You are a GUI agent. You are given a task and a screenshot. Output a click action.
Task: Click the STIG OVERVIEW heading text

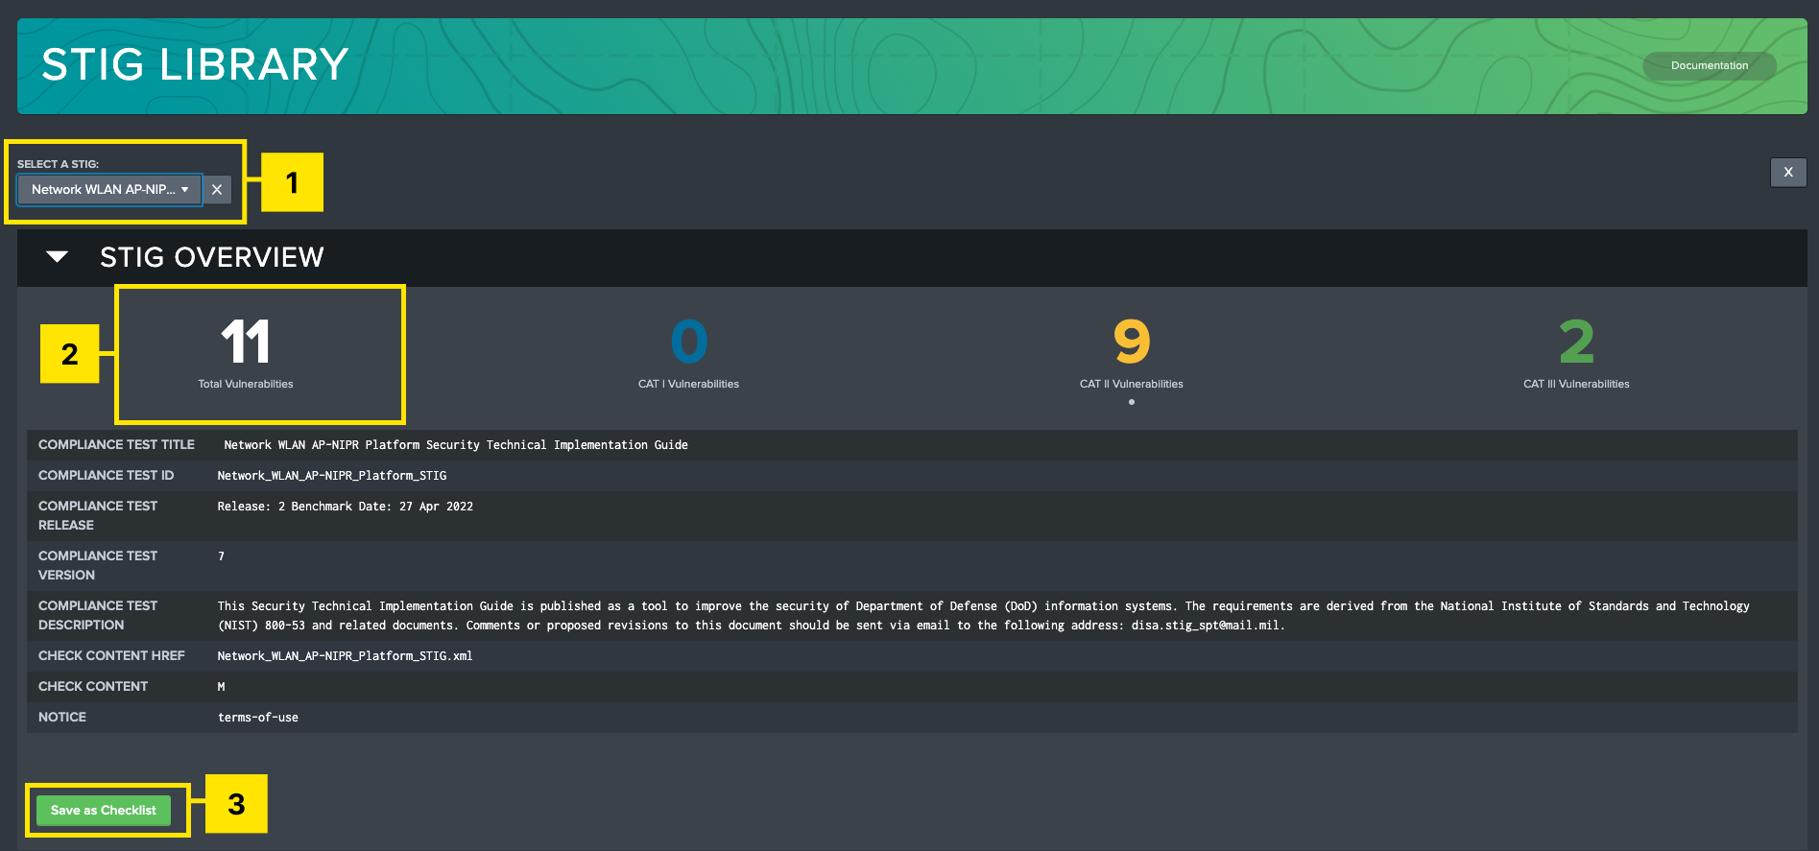pos(212,257)
